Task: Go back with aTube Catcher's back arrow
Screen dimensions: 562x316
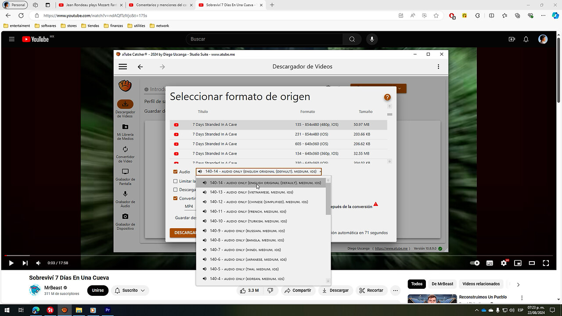Action: click(140, 67)
